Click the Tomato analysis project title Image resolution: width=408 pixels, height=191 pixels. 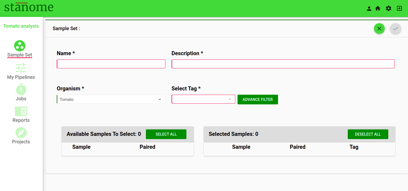coord(21,26)
